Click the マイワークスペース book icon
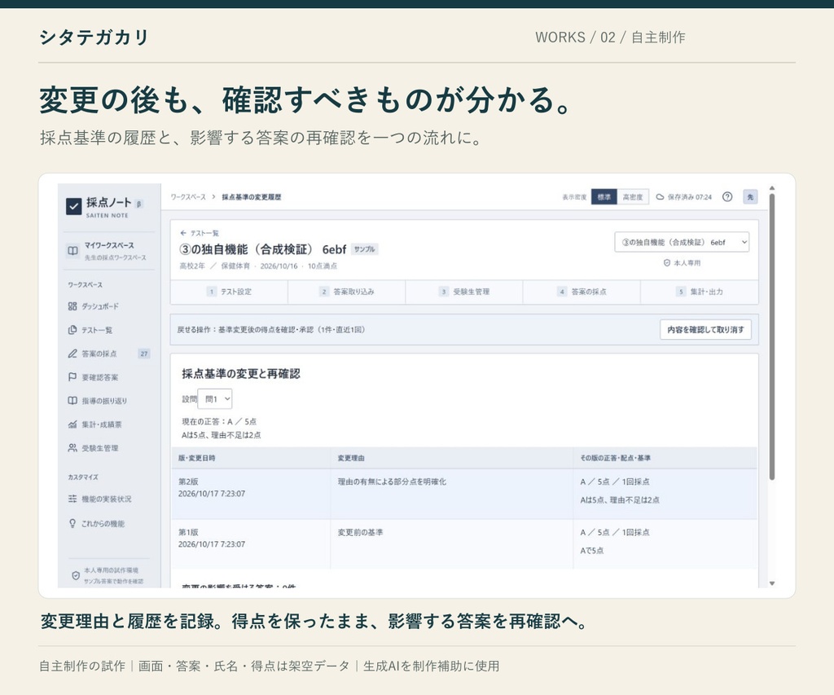This screenshot has height=695, width=834. point(72,251)
